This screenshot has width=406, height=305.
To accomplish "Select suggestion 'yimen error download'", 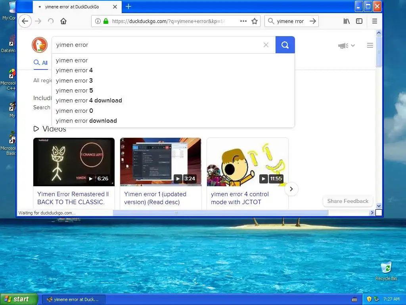I will pos(173,121).
